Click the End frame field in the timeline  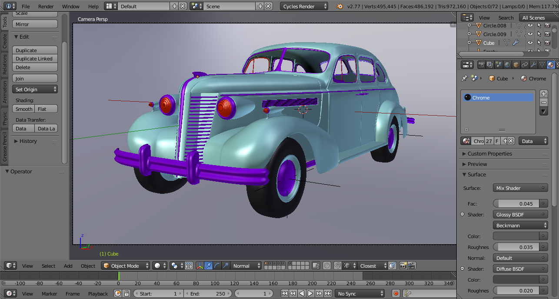[x=207, y=293]
